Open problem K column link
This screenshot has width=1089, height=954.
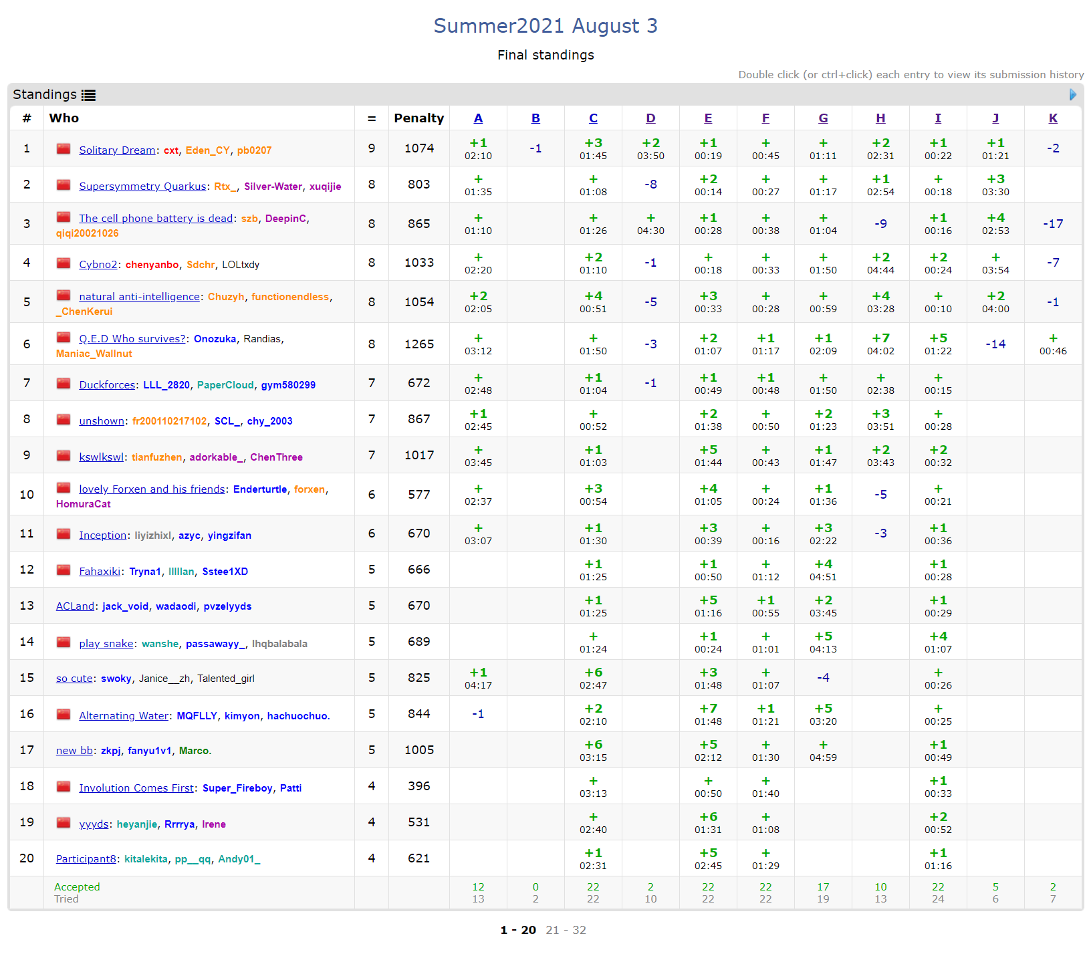[1053, 118]
